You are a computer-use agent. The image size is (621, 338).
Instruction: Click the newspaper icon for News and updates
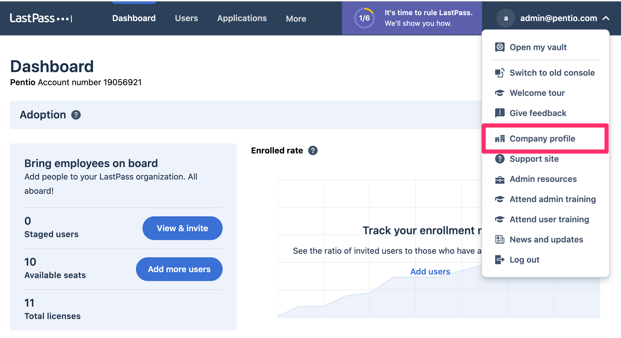click(x=500, y=239)
